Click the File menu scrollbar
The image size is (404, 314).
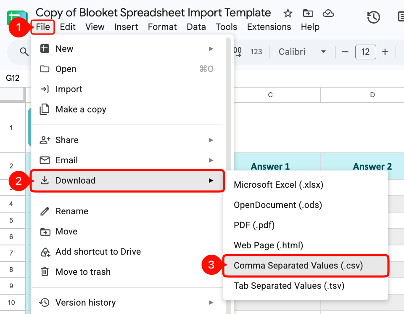click(x=228, y=176)
